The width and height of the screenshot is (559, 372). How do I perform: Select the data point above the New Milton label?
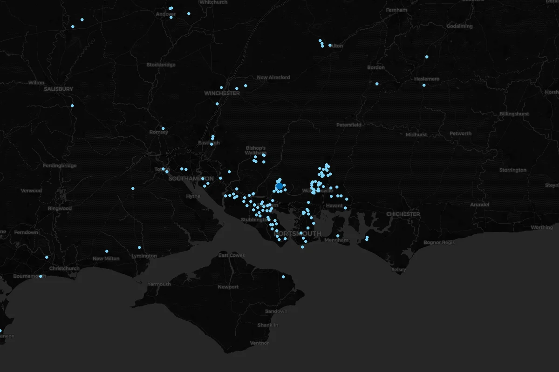coord(107,251)
